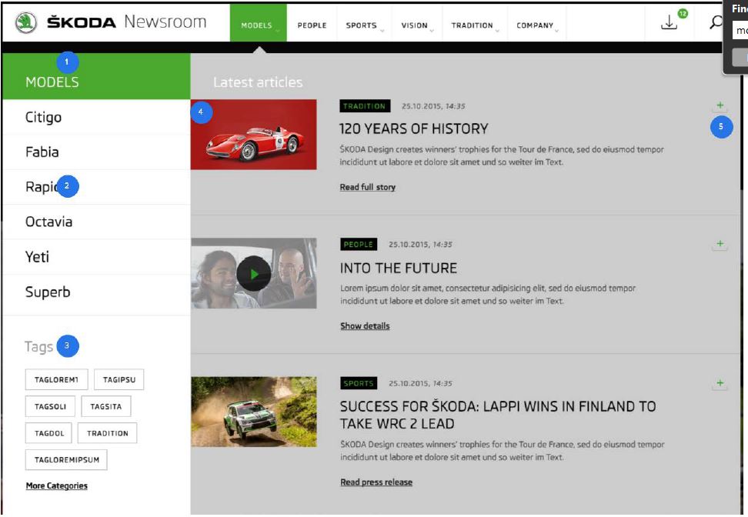Open the Lappi wins in Finland headline
This screenshot has width=748, height=517.
coord(498,415)
